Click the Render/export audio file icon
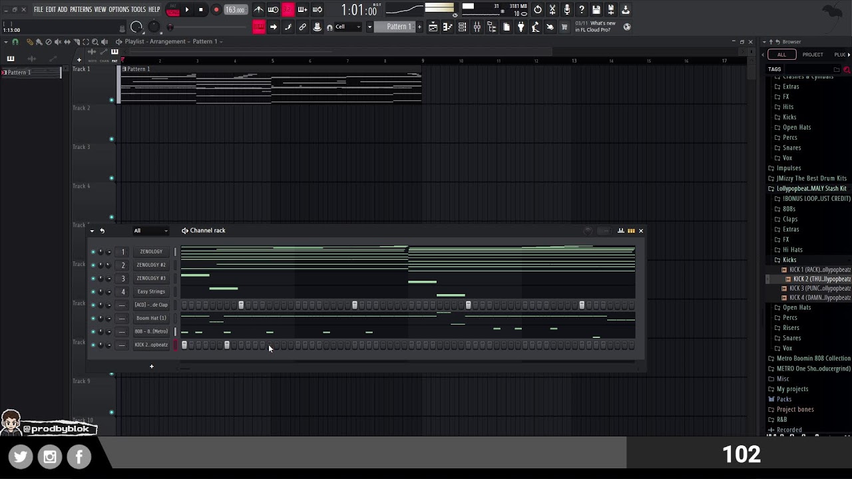Image resolution: width=852 pixels, height=479 pixels. click(611, 9)
